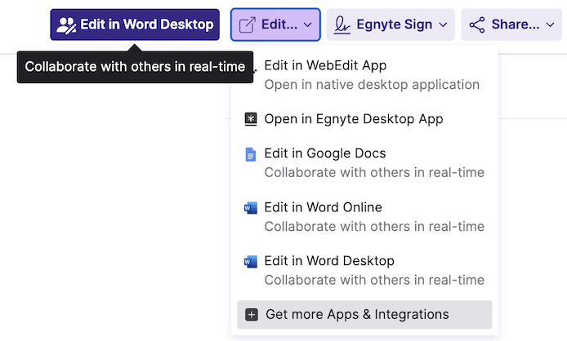Click the signature icon of Egnyte Sign

(342, 25)
